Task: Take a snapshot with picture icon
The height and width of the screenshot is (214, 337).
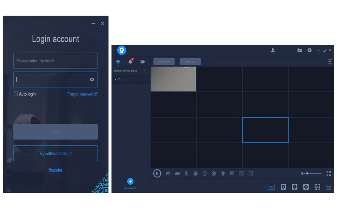Action: coord(168,173)
